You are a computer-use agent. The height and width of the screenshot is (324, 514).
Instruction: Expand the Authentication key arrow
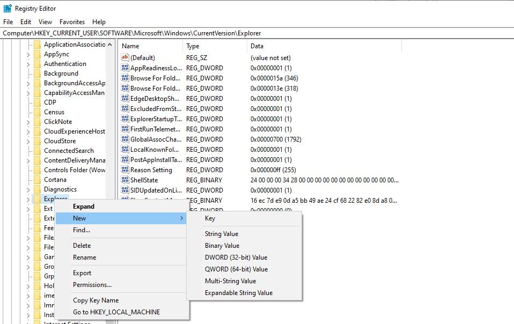point(28,64)
